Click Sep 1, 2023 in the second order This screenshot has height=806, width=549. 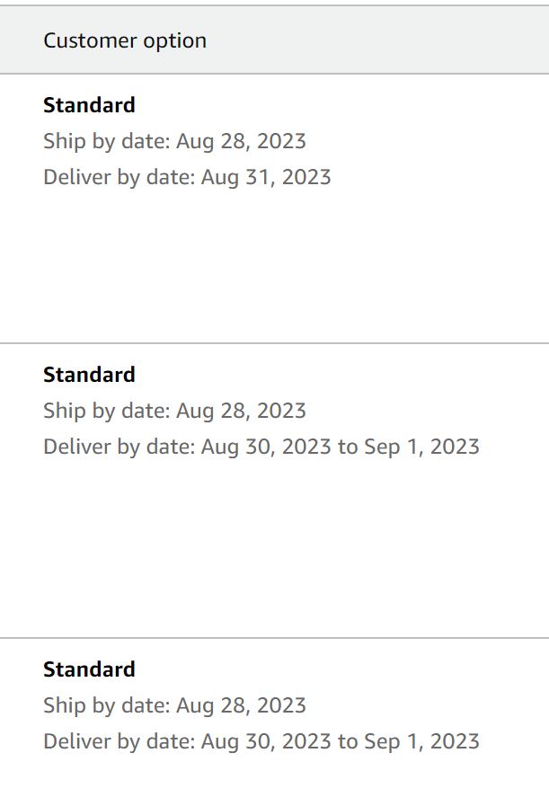pyautogui.click(x=421, y=447)
